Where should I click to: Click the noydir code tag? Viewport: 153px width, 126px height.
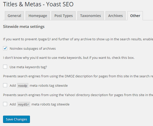tap(24, 104)
